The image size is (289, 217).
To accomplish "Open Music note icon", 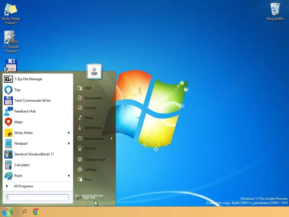I will click(x=80, y=118).
